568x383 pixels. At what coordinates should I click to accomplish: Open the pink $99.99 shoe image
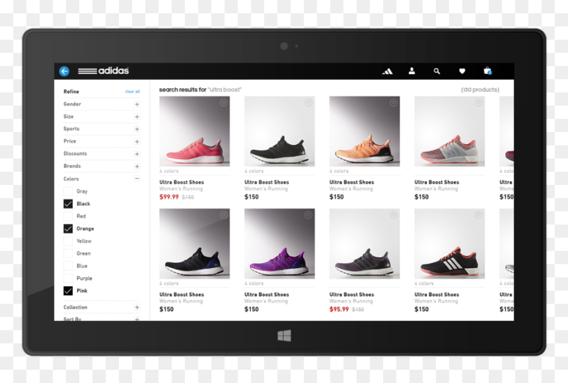click(x=195, y=131)
